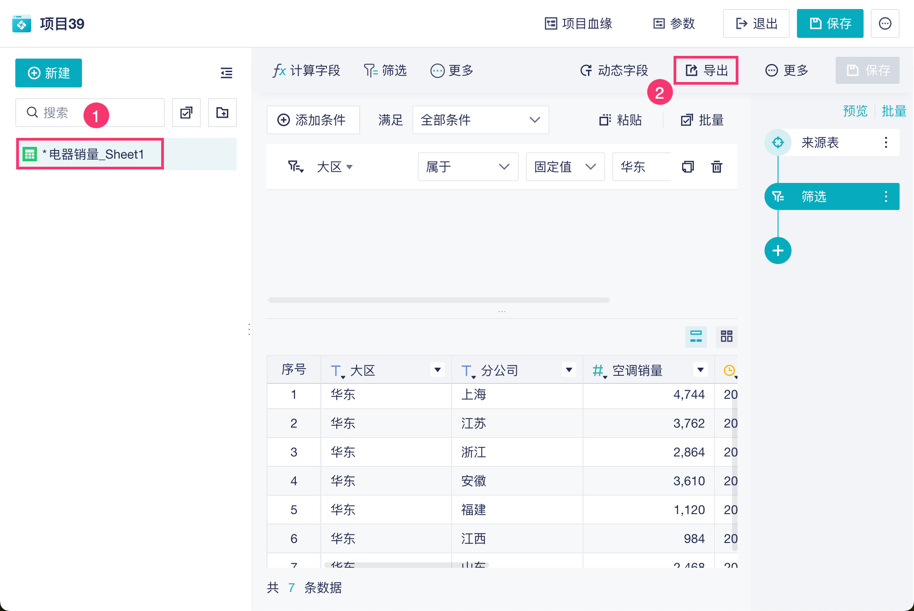Switch to grid card view of data

click(726, 336)
